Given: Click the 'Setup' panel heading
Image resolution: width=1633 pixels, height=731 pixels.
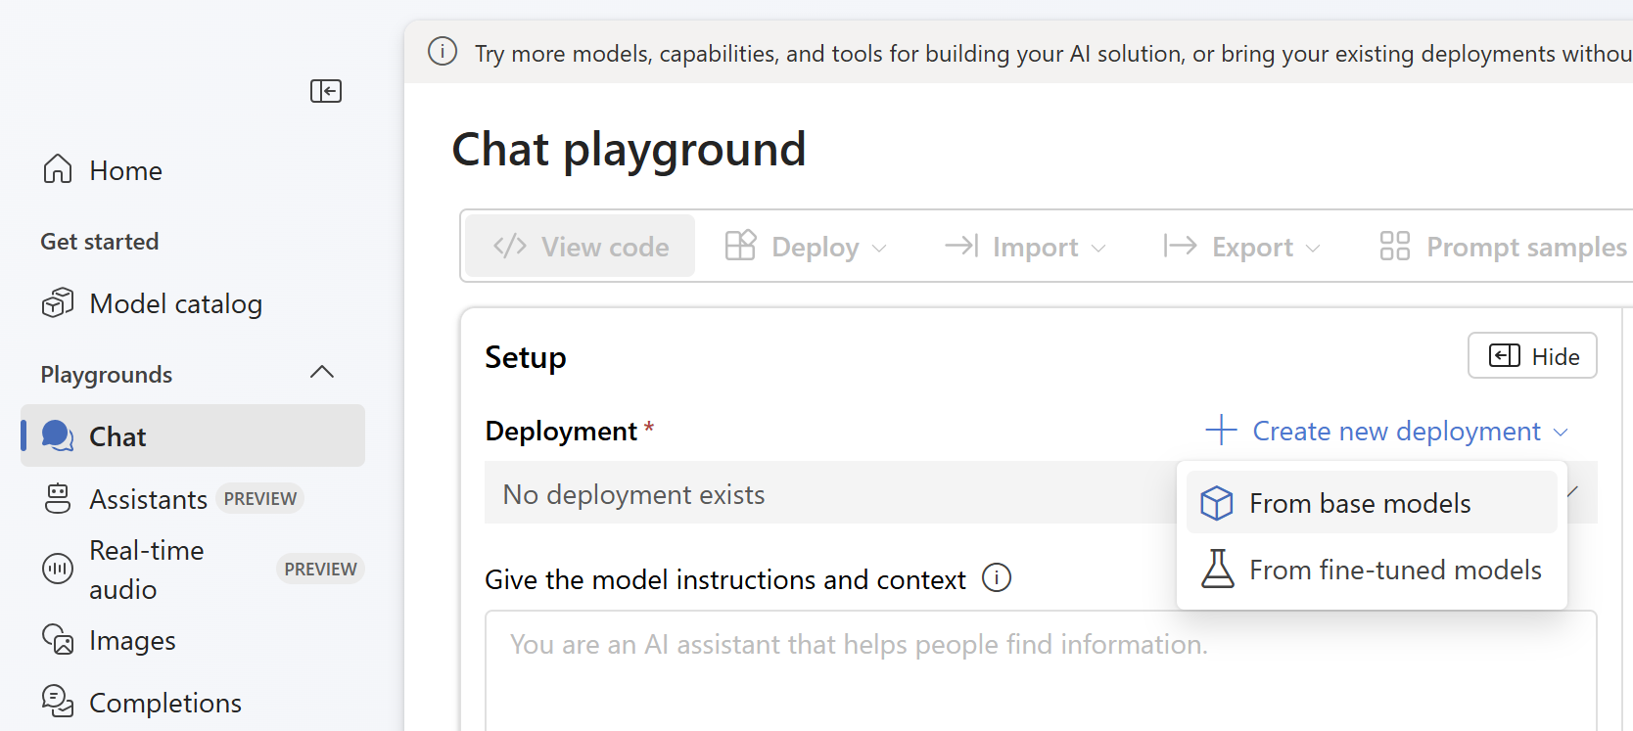Looking at the screenshot, I should pos(526,357).
